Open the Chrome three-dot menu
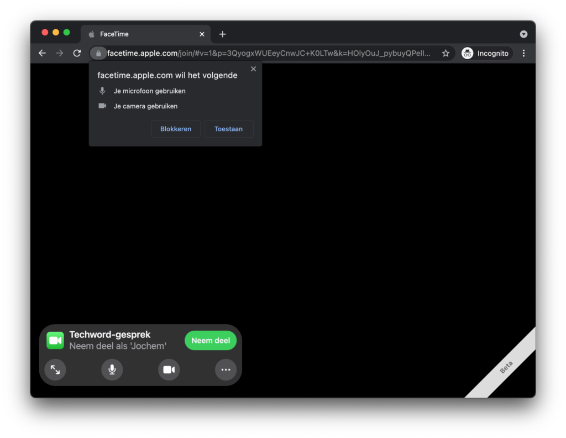566x438 pixels. (x=524, y=54)
